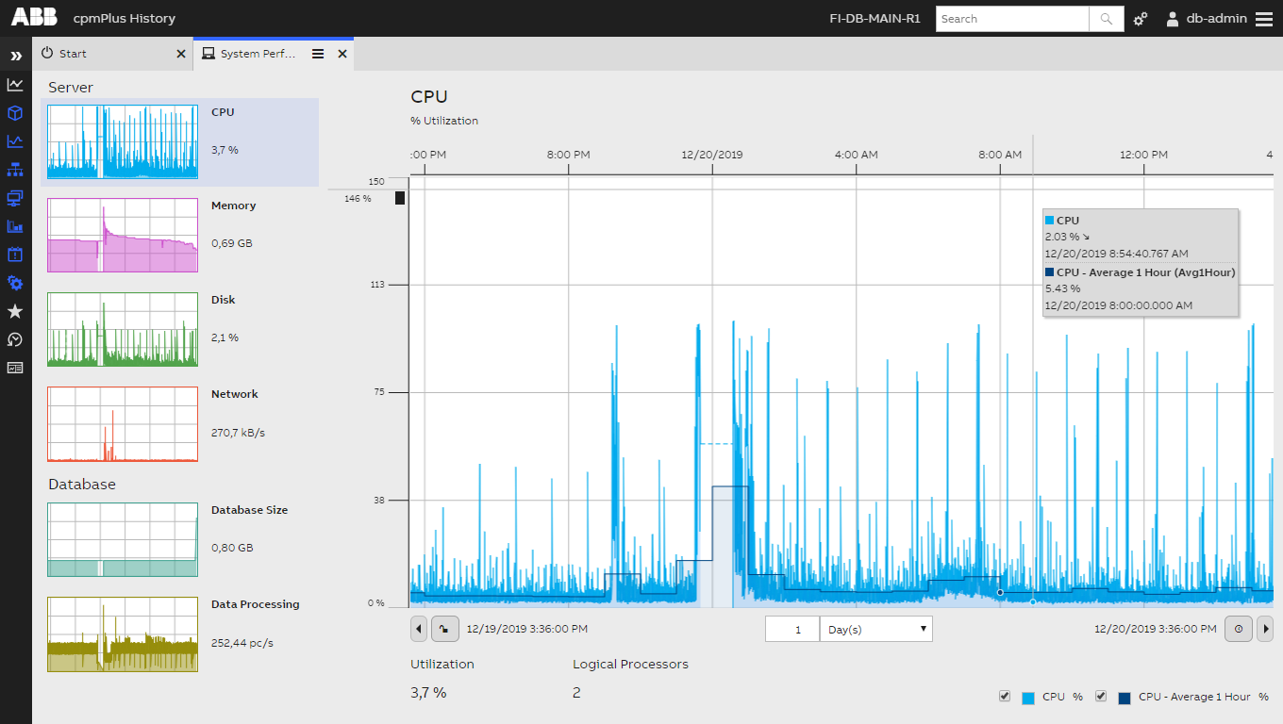Close the Start tab
The image size is (1283, 724).
[181, 54]
